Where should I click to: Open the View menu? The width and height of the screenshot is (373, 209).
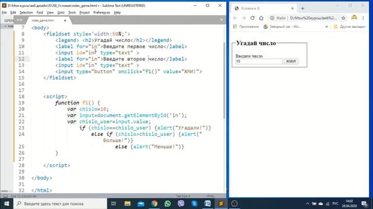(50, 13)
